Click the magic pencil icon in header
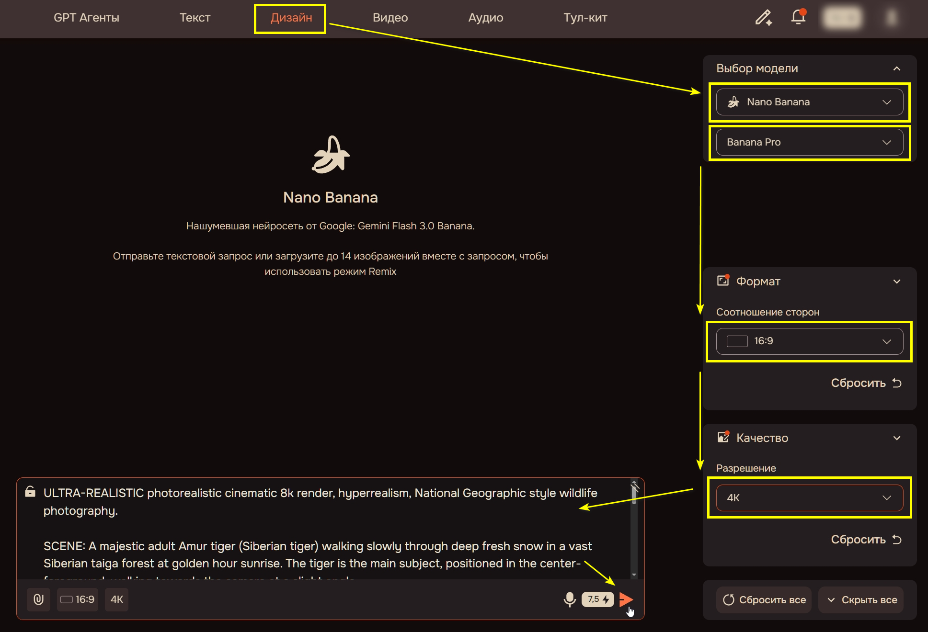 tap(763, 18)
